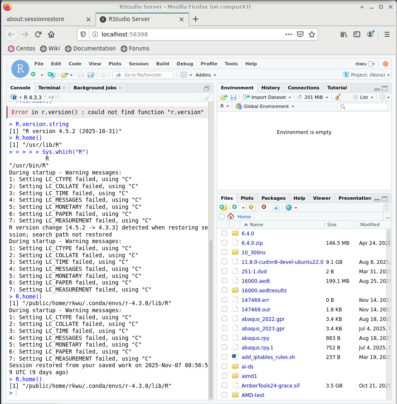Screen dimensions: 397x404
Task: Open the Session menu
Action: click(x=139, y=64)
